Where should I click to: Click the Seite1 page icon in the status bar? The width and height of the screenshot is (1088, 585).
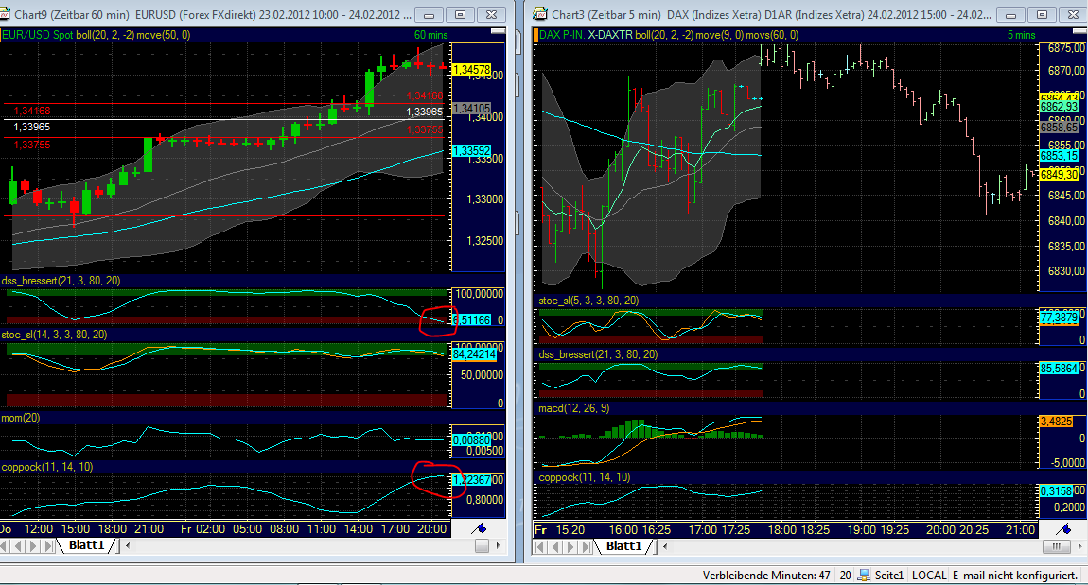coord(864,575)
